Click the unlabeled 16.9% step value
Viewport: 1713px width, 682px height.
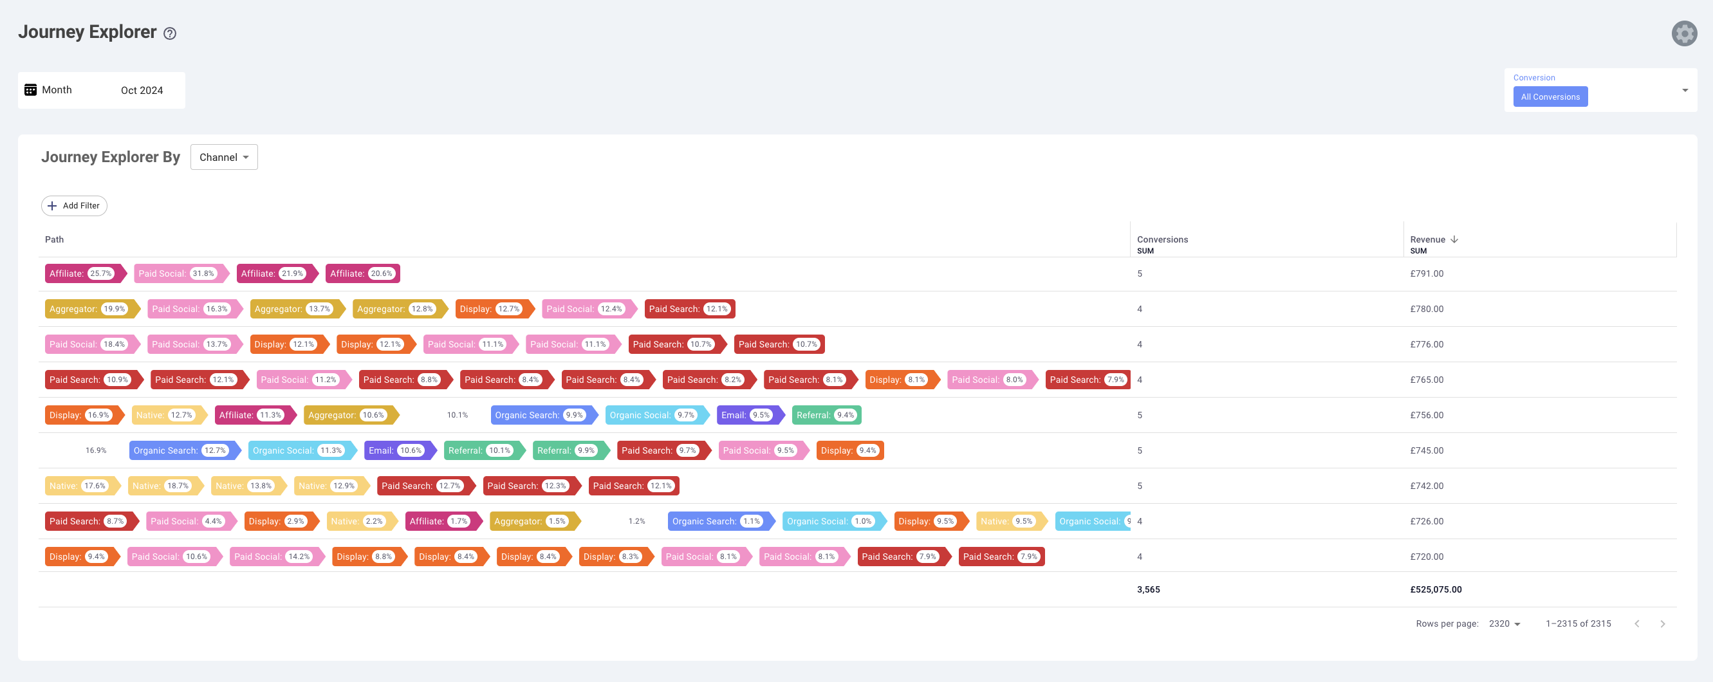click(96, 450)
